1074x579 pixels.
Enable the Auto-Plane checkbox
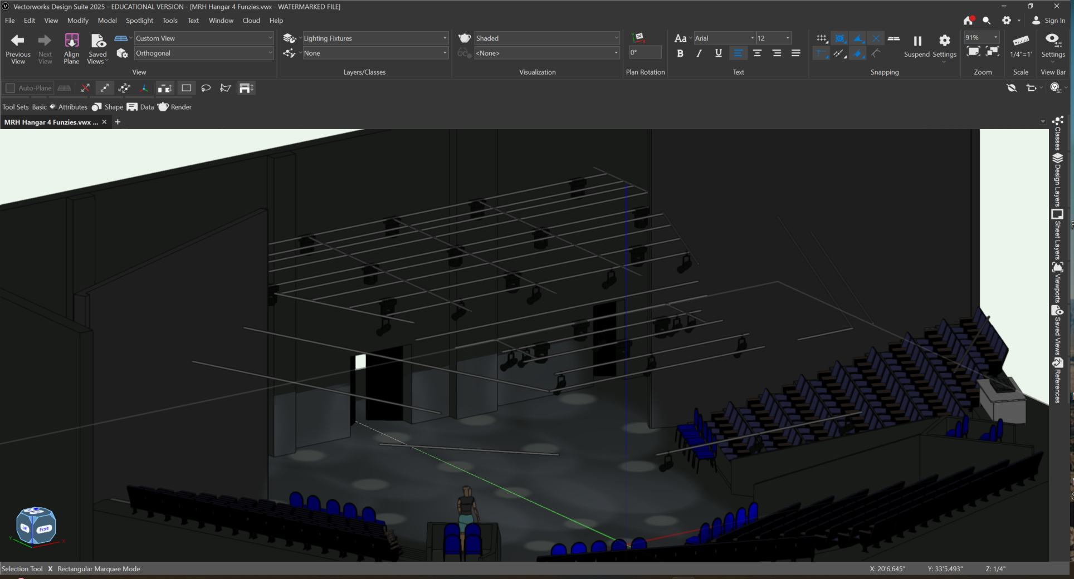(x=10, y=88)
